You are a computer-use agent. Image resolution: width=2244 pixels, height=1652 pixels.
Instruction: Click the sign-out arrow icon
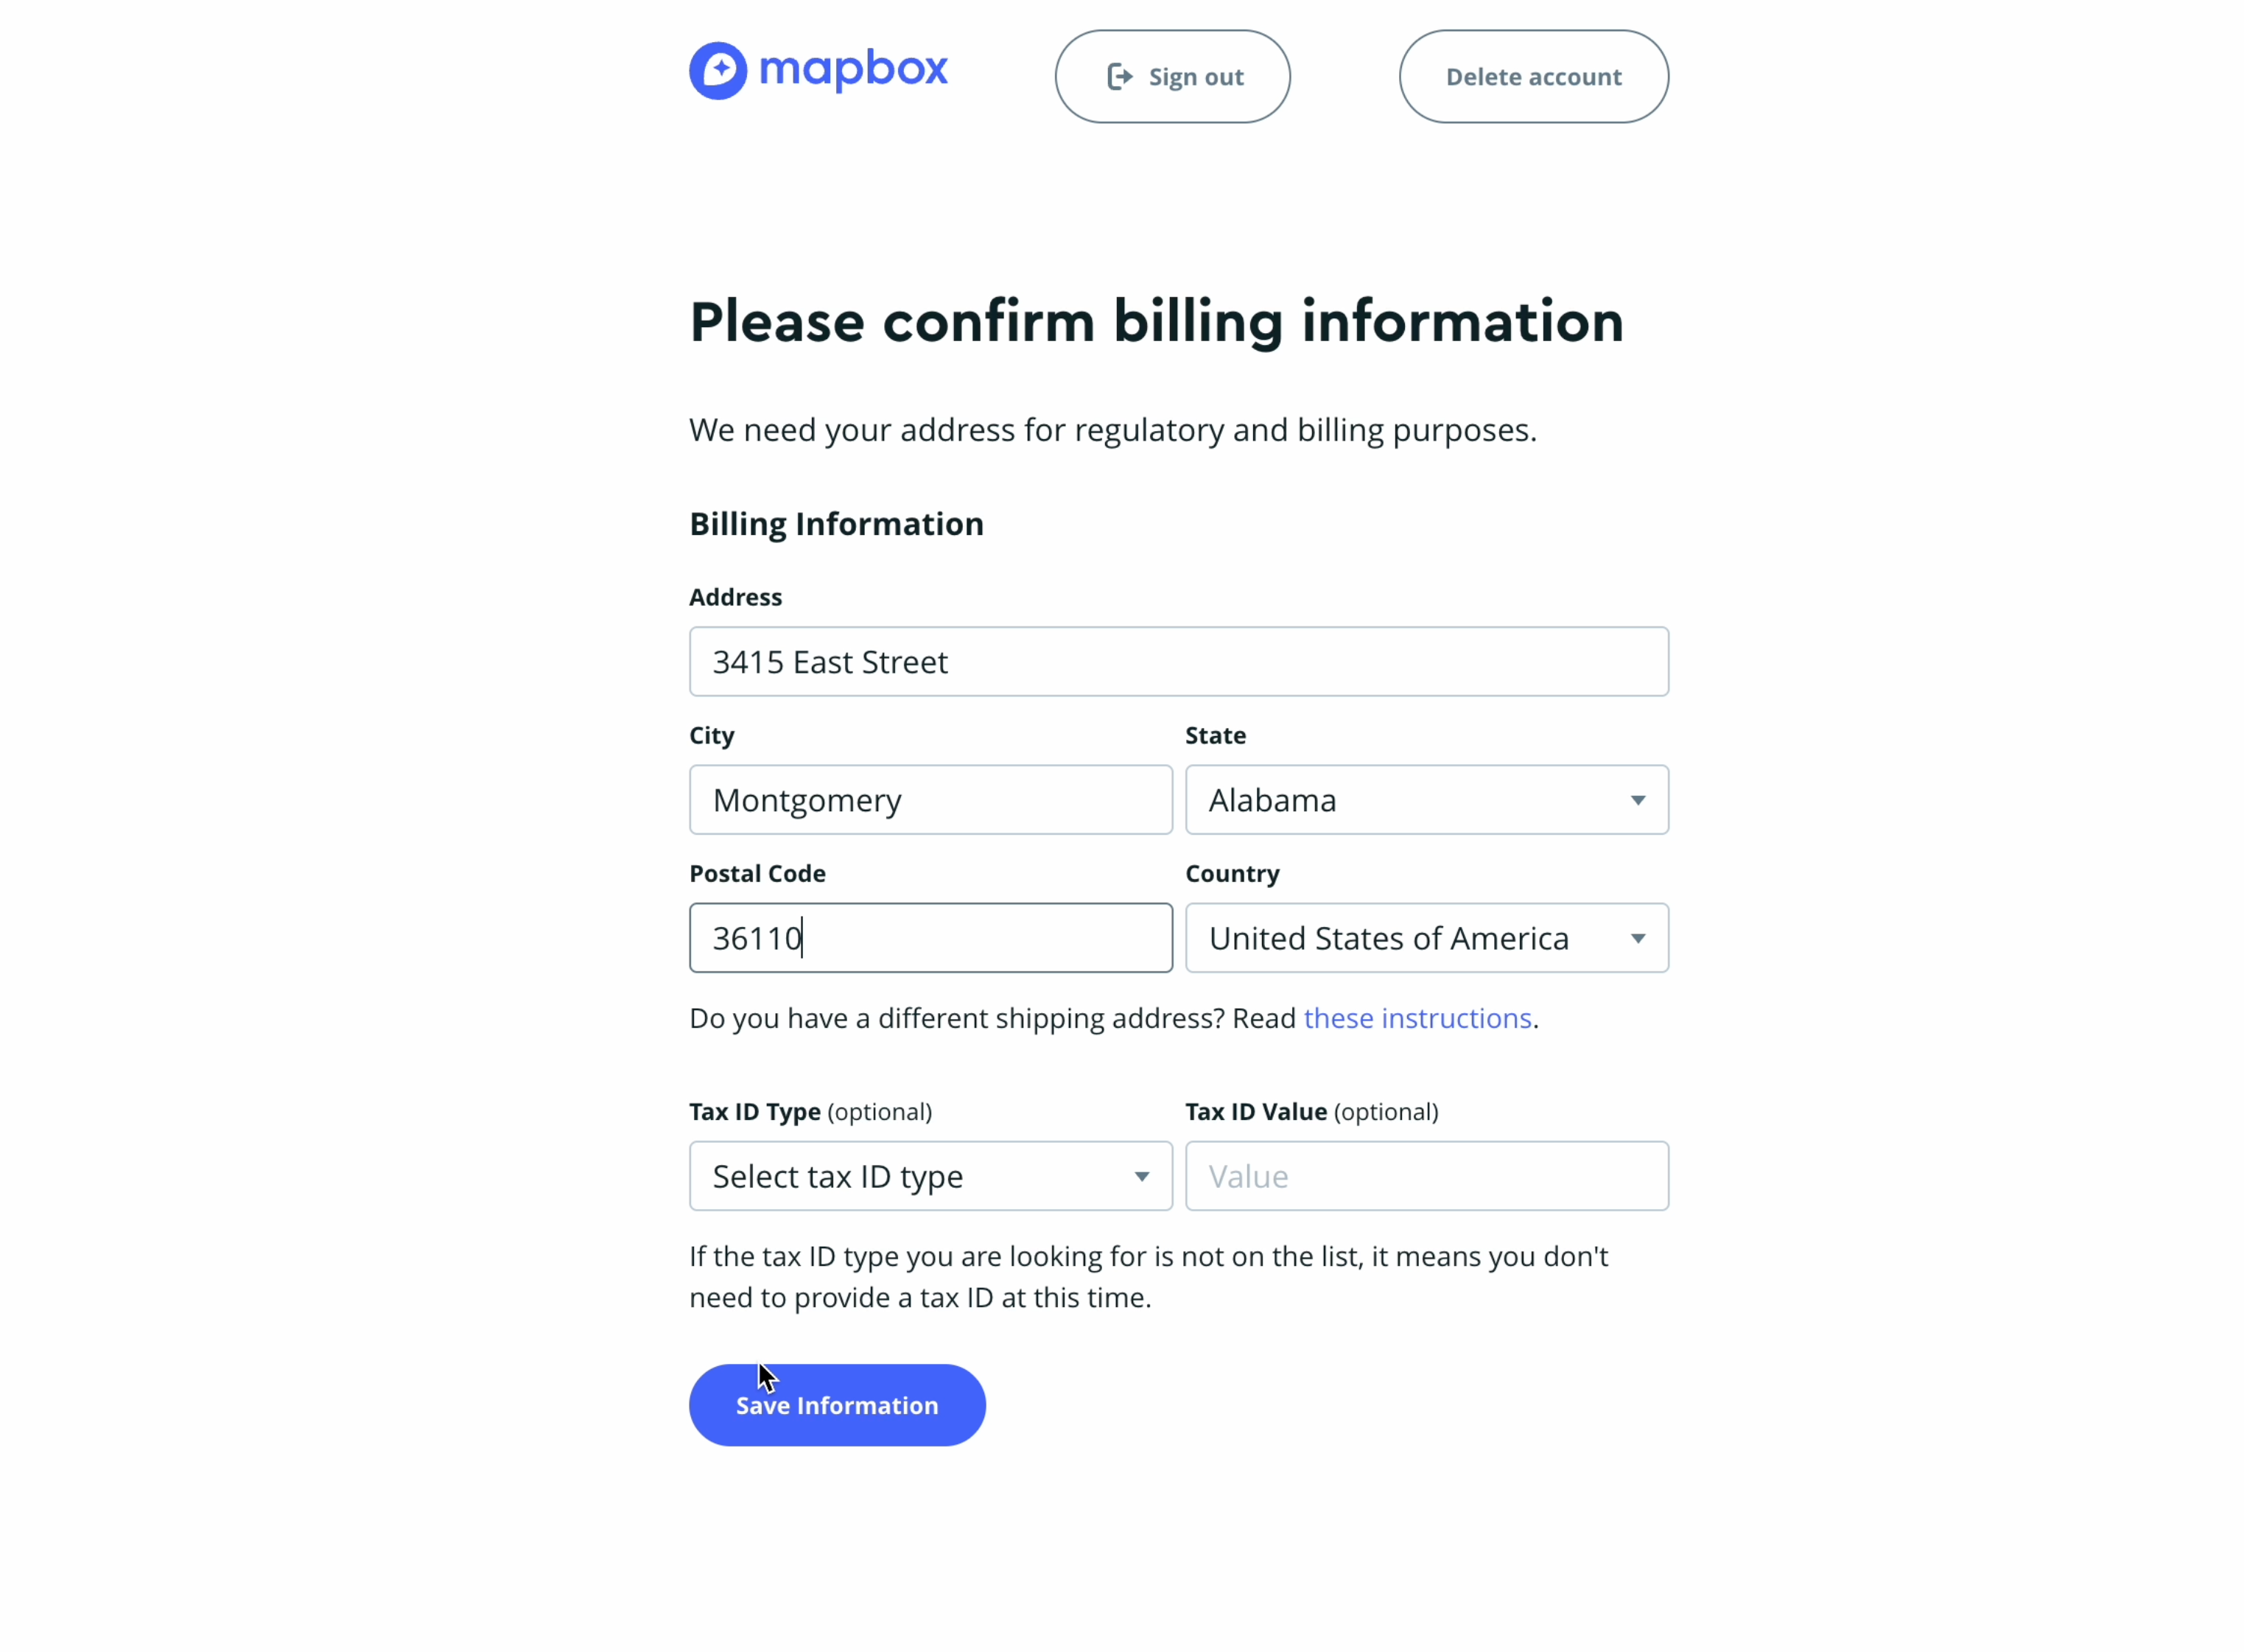(x=1120, y=77)
